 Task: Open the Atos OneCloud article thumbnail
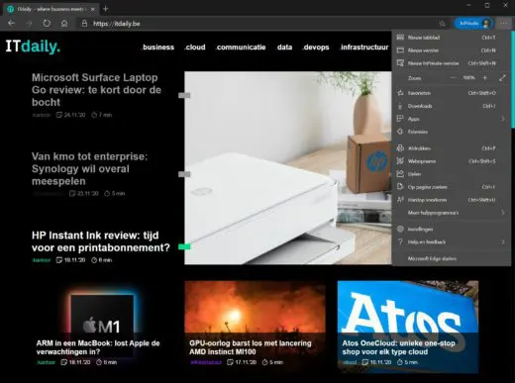coord(408,327)
